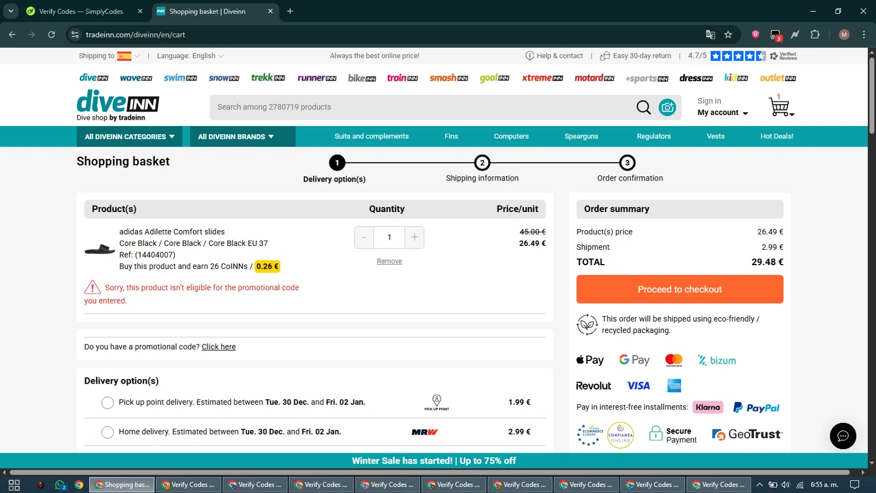The image size is (876, 493).
Task: Open Suits and complements category
Action: point(371,137)
